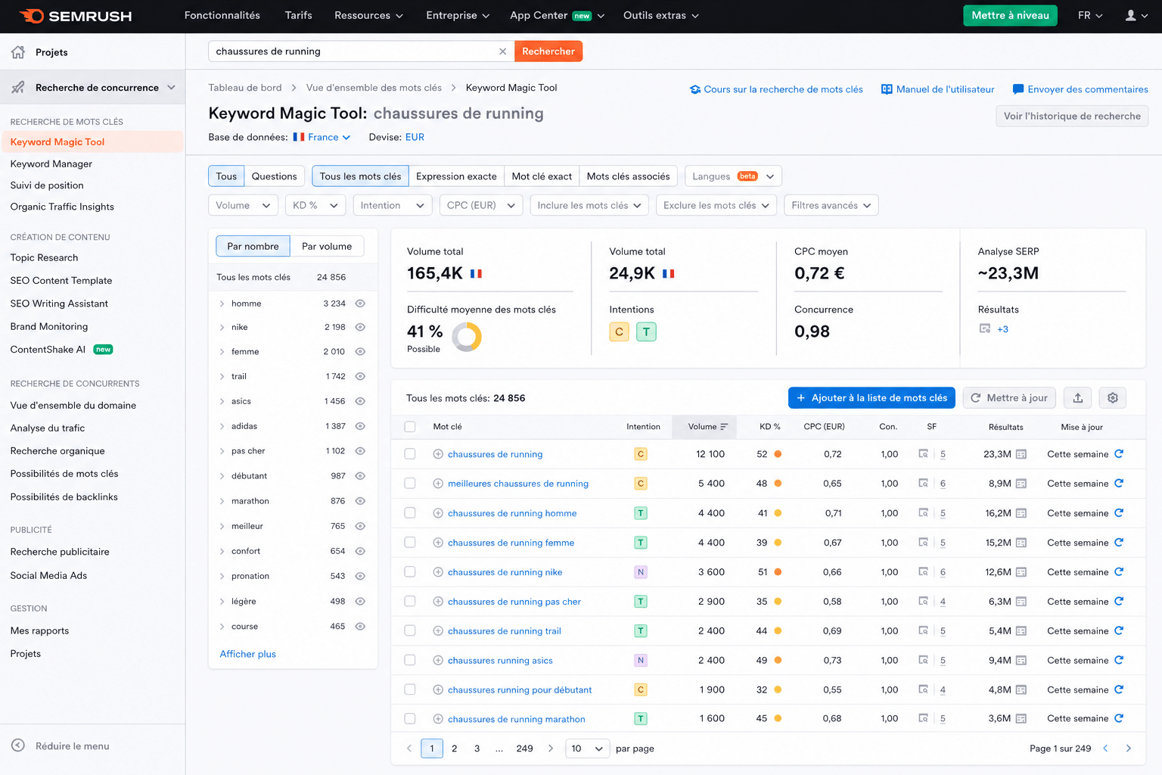Click the Projets home icon

point(18,52)
